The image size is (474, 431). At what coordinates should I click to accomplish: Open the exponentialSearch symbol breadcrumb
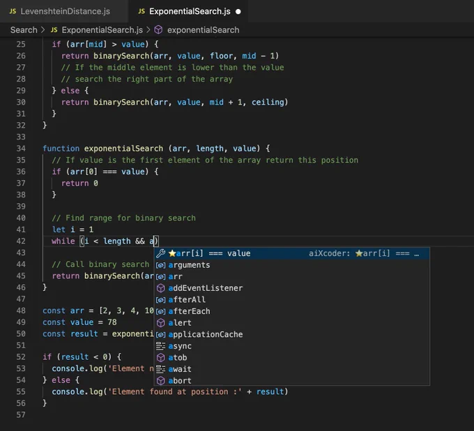pos(203,30)
